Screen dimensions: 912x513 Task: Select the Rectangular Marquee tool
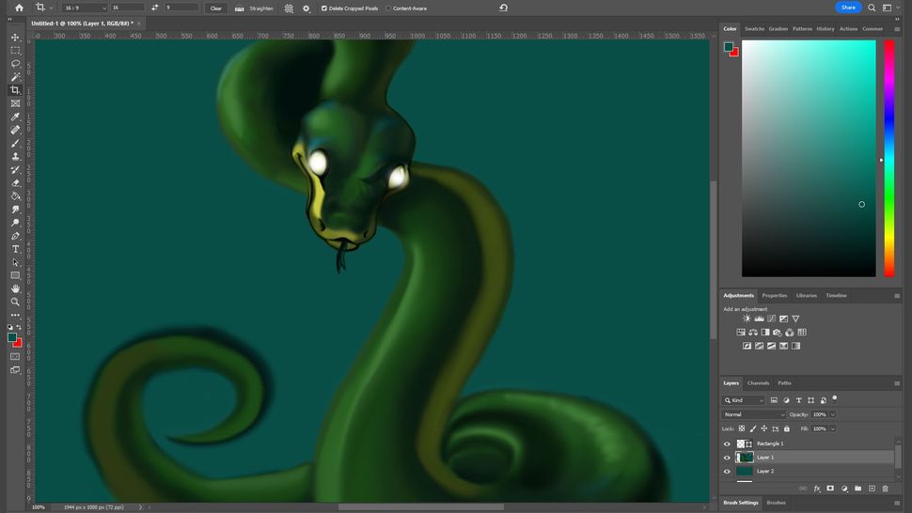(x=15, y=51)
